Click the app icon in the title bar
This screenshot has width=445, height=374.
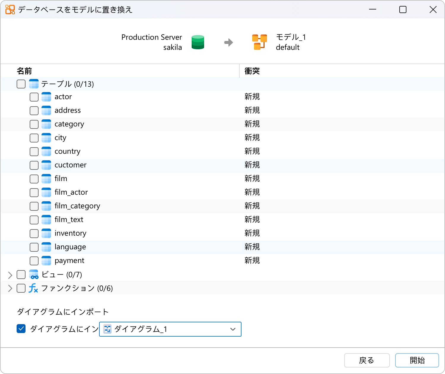pyautogui.click(x=10, y=9)
